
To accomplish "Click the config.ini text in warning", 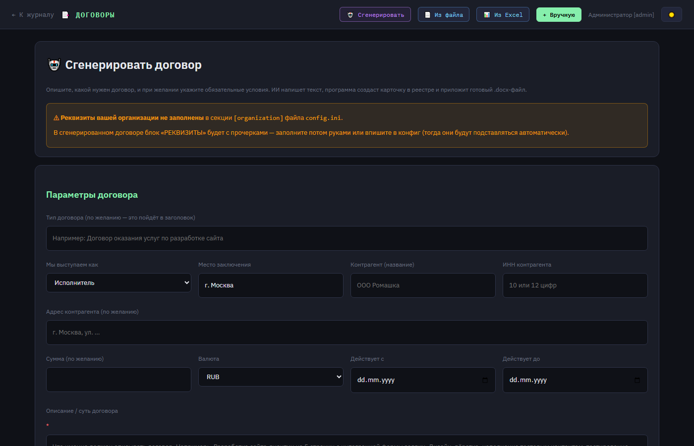I will click(324, 118).
